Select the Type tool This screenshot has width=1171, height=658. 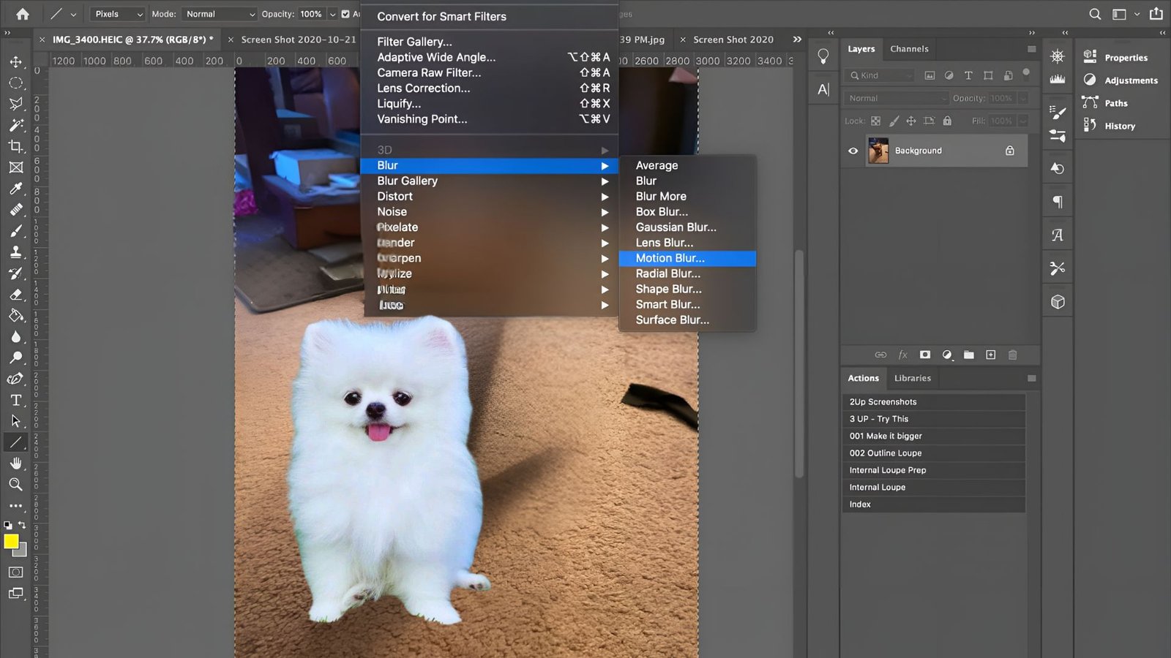(15, 400)
